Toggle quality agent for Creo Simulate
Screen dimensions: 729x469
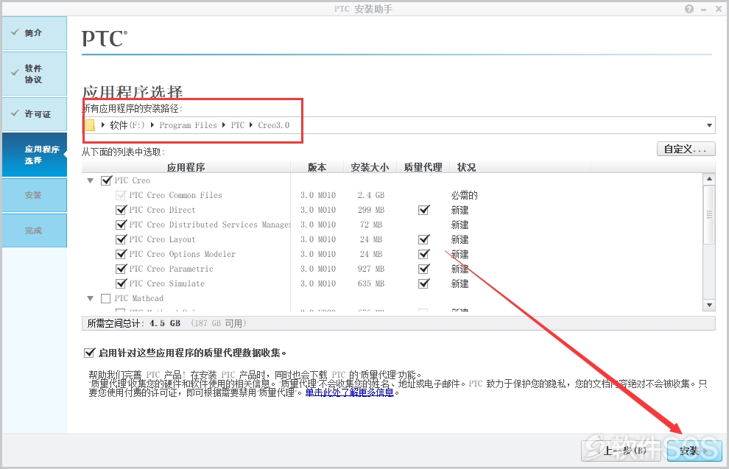423,283
